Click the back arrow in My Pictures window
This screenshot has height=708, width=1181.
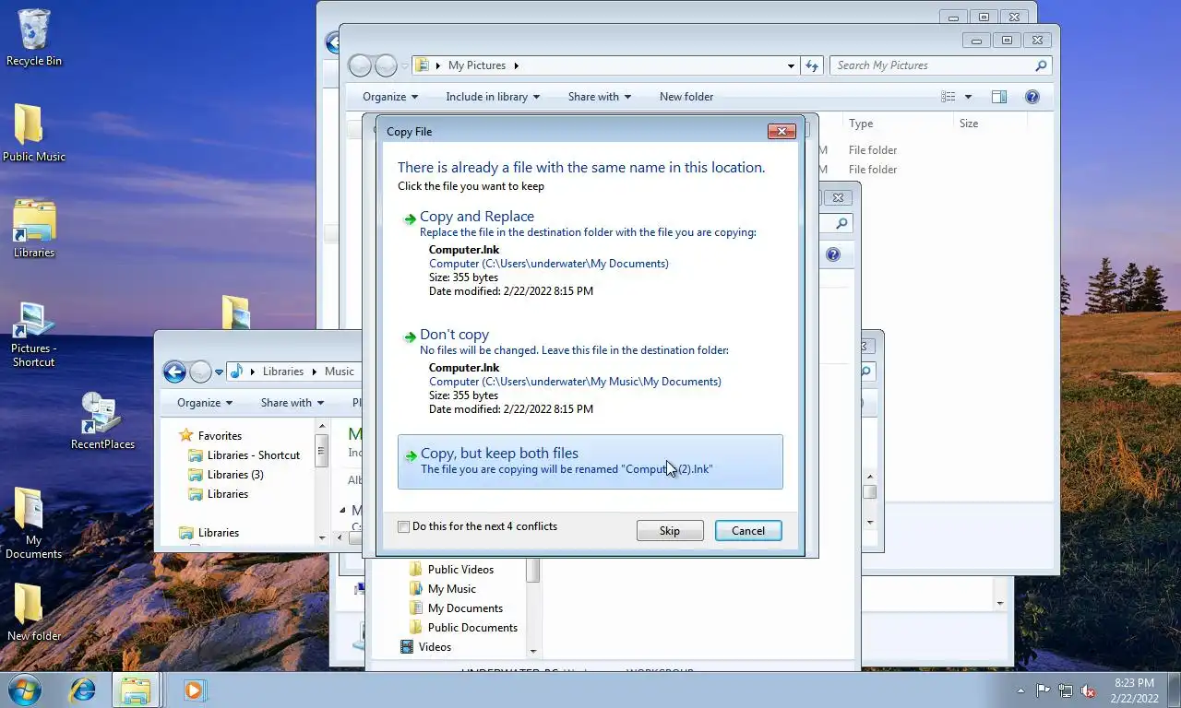360,65
